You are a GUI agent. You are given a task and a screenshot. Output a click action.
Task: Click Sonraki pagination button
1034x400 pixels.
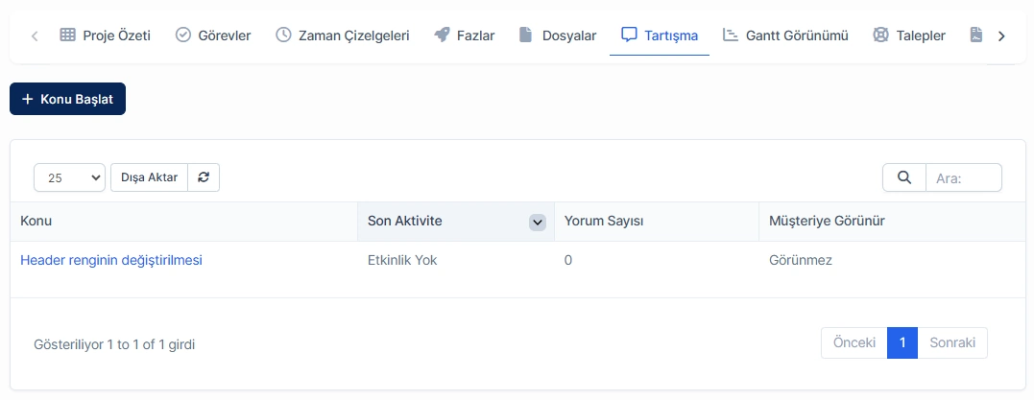[x=952, y=342]
